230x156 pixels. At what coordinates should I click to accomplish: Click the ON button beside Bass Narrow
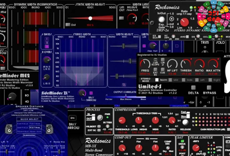pyautogui.click(x=73, y=118)
